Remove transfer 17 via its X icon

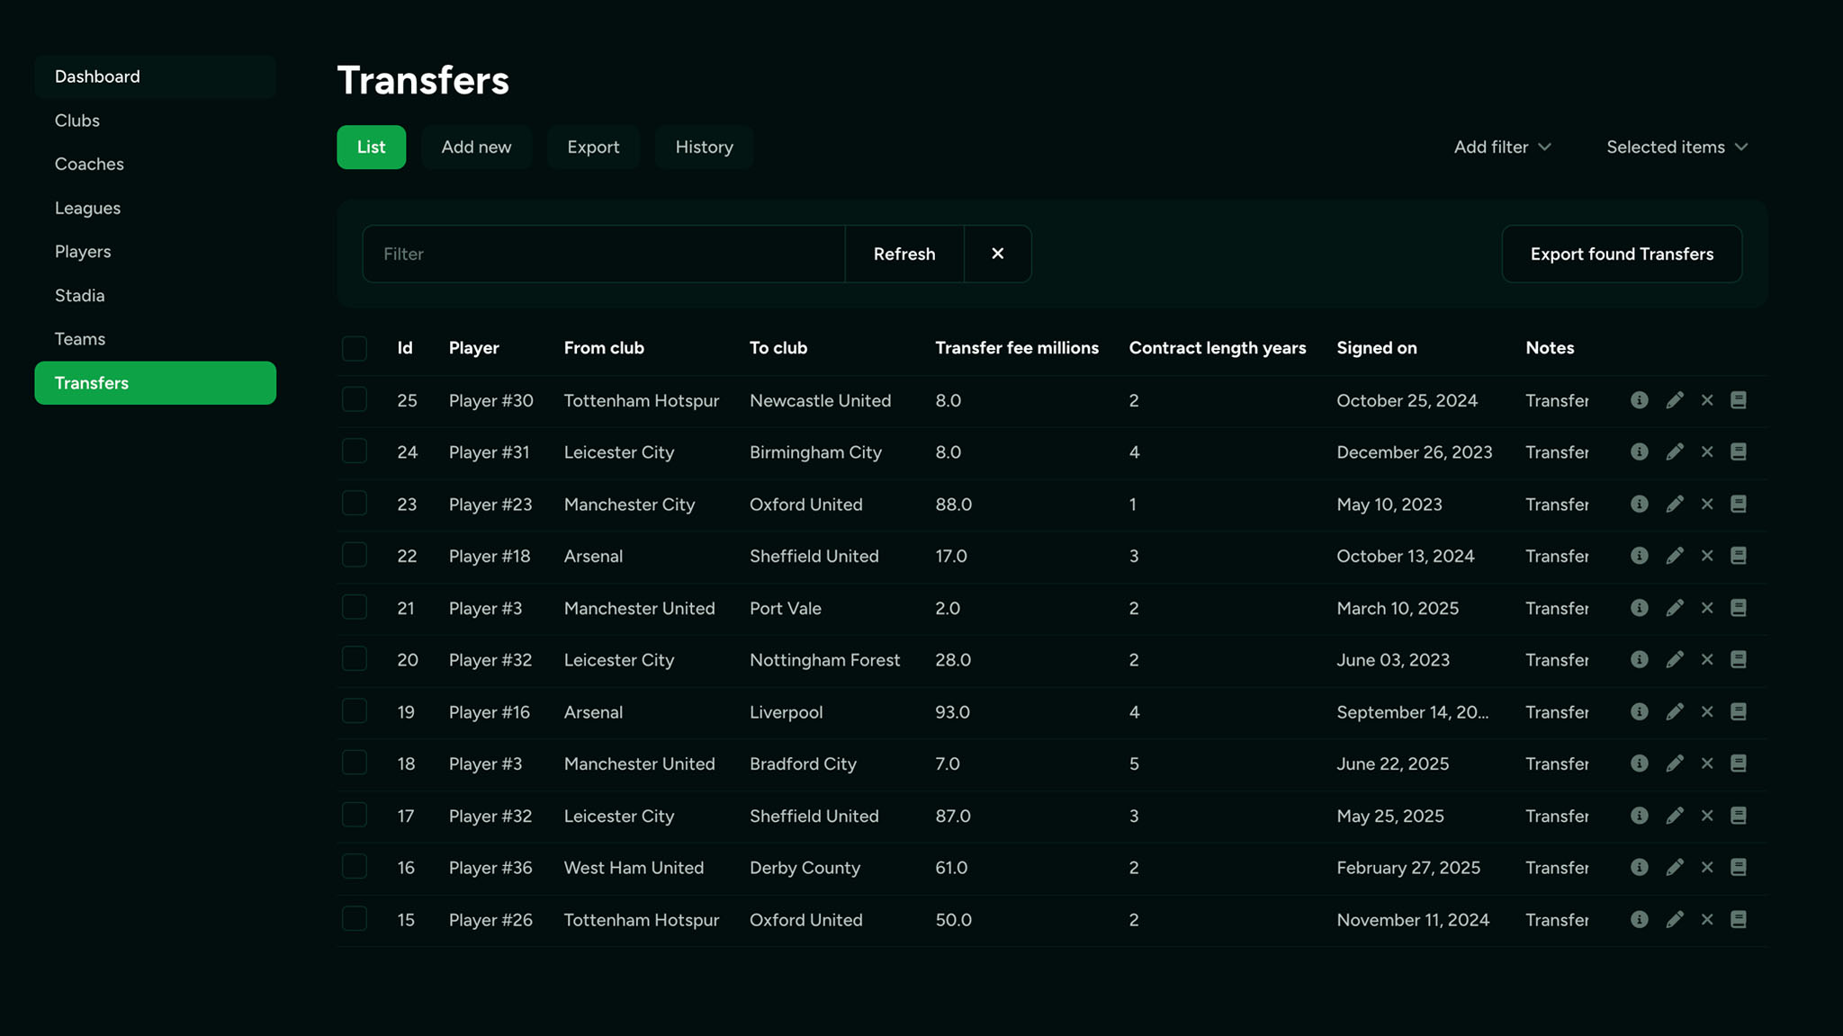(1707, 816)
